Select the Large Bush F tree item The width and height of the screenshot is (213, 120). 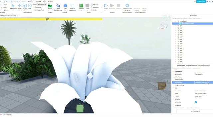click(x=183, y=21)
